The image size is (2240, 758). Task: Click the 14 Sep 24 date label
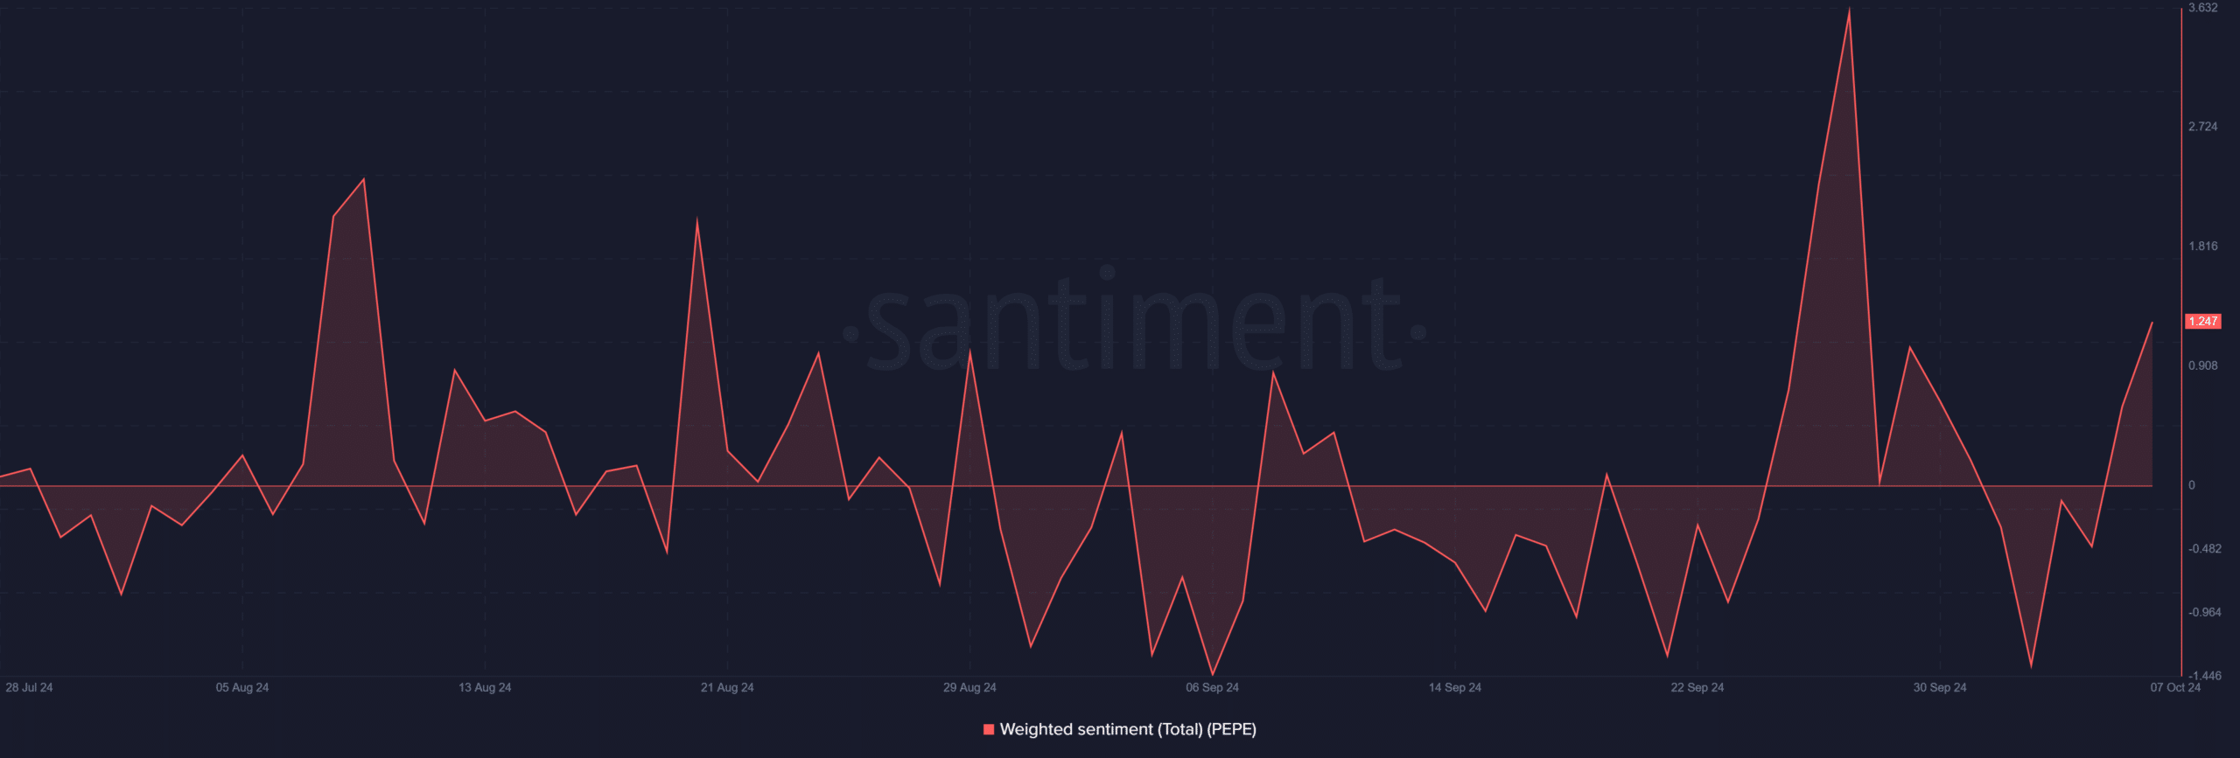(x=1454, y=687)
